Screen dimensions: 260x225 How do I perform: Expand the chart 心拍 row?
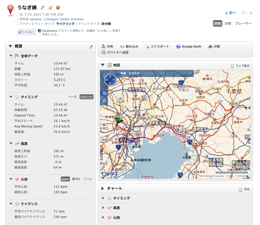(x=103, y=217)
